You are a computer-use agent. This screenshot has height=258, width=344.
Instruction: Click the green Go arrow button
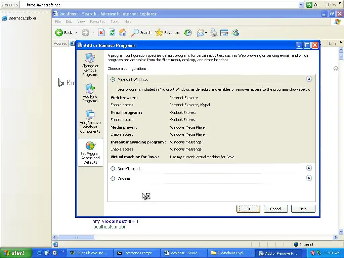[309, 5]
